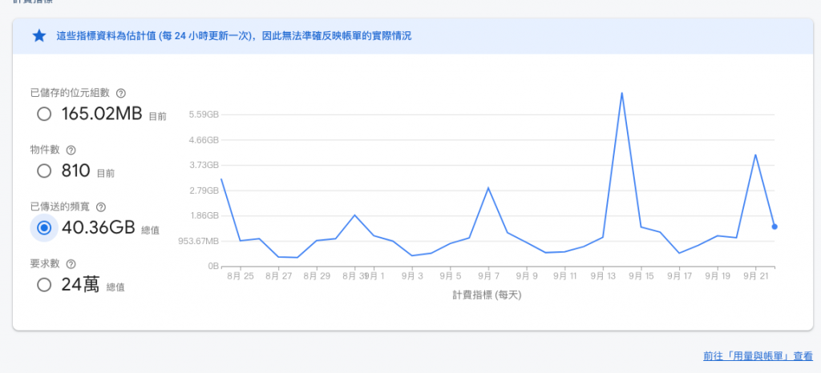Select the 要求數 radio button
The height and width of the screenshot is (373, 821).
tap(45, 285)
